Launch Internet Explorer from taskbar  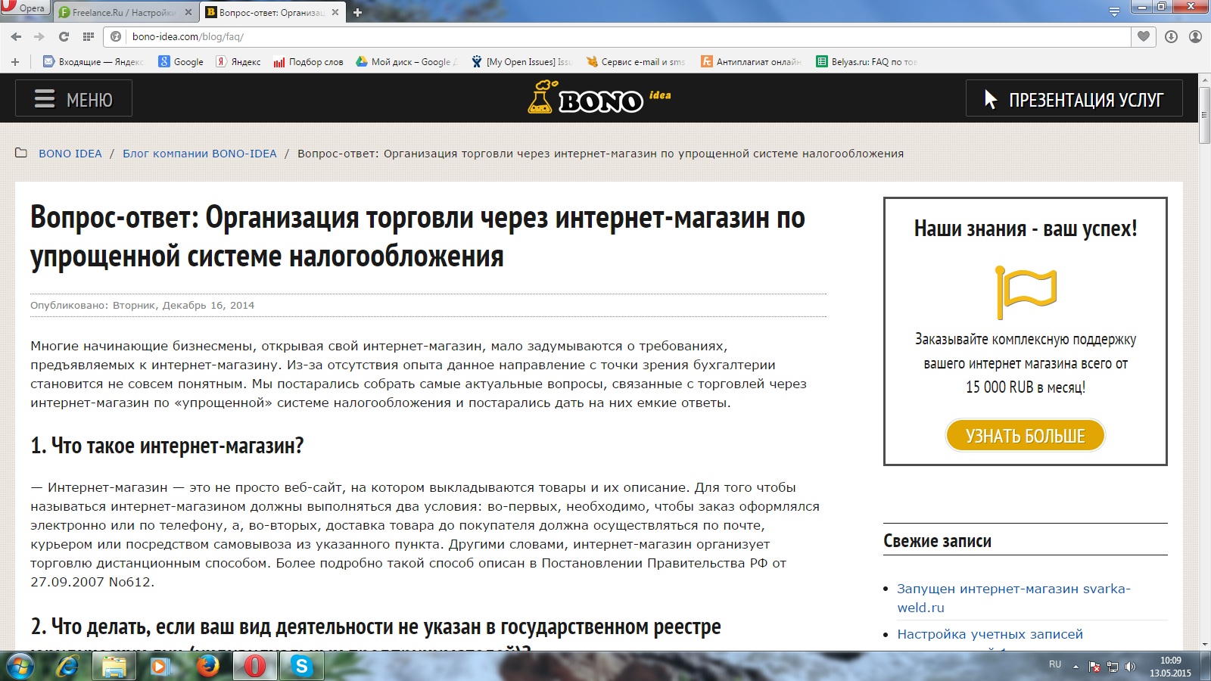coord(67,667)
